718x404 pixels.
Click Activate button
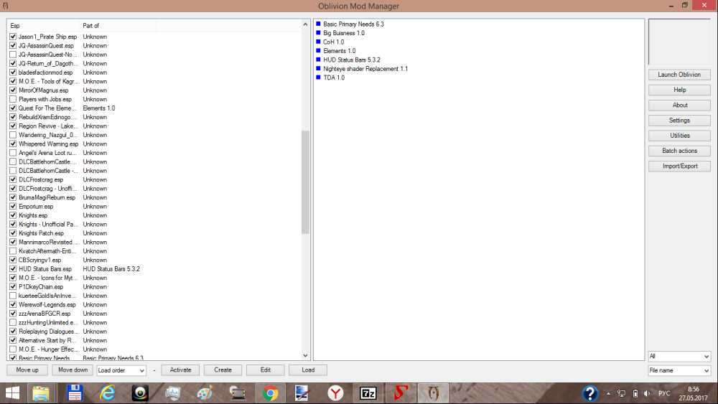point(180,370)
